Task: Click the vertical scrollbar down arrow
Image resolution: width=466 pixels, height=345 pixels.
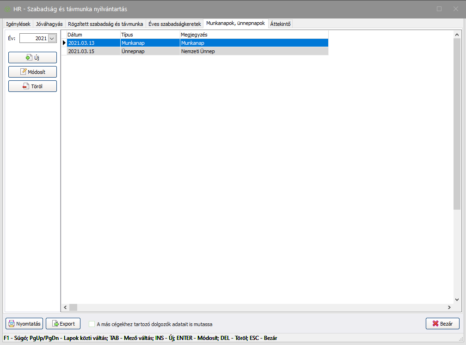Action: click(x=457, y=299)
